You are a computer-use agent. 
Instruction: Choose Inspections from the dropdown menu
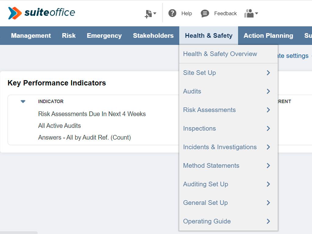click(x=199, y=129)
